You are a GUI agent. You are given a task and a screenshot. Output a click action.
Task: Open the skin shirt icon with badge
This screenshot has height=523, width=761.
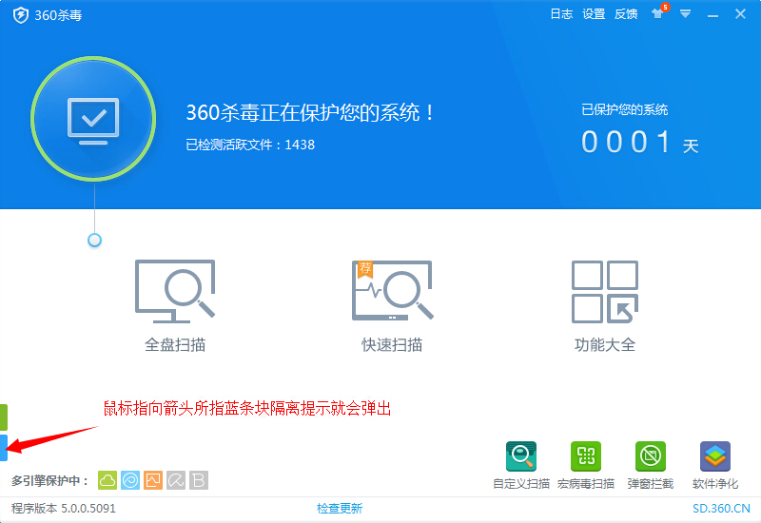point(657,14)
